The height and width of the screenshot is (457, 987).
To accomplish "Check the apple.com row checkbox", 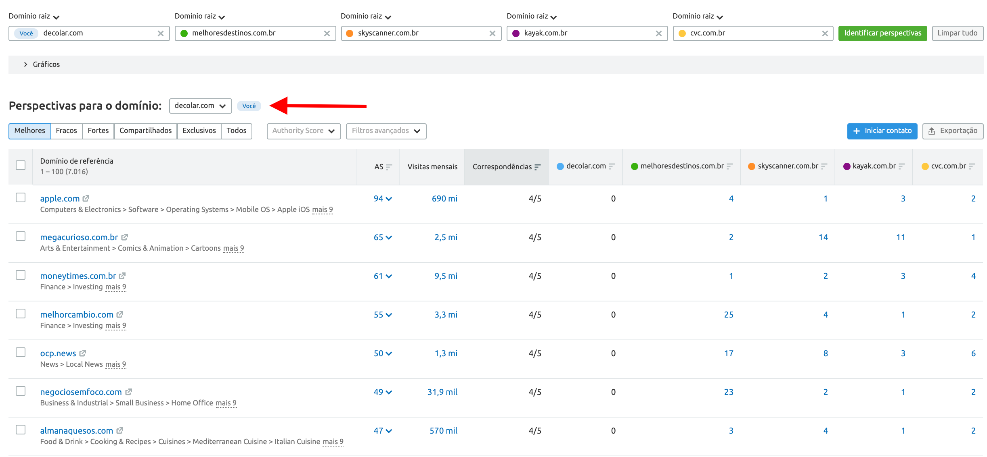I will click(21, 197).
